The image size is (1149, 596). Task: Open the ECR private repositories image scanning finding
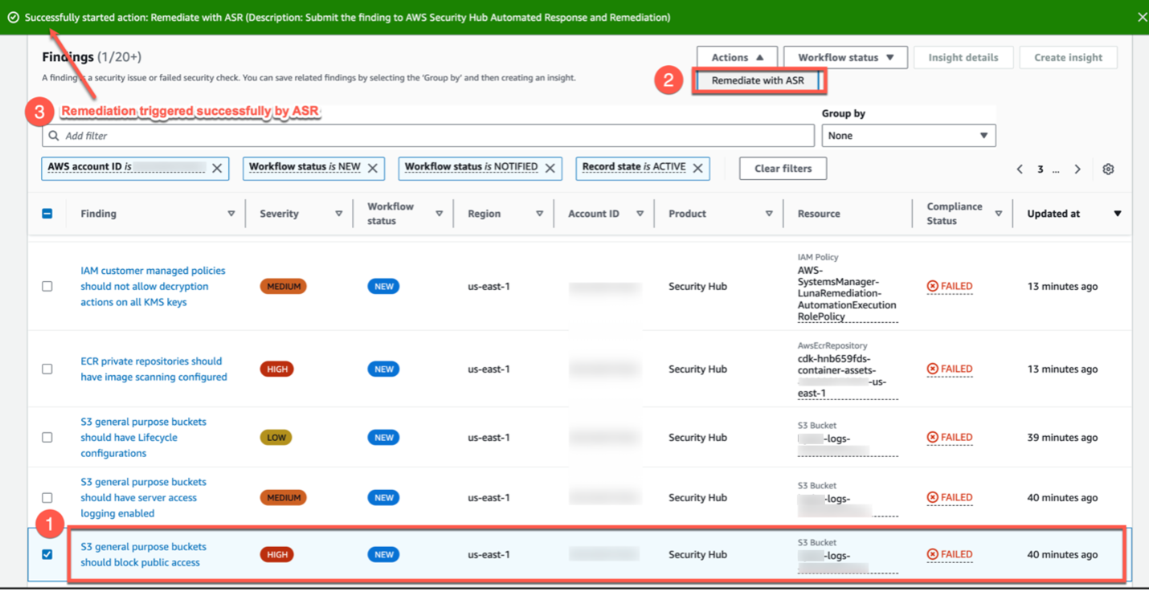point(153,369)
